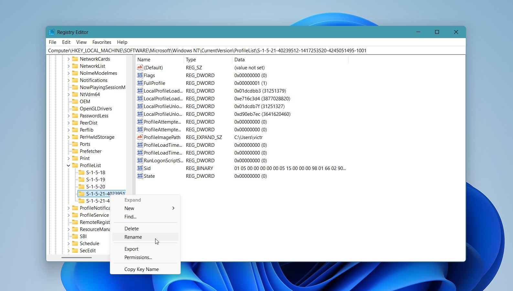Image resolution: width=513 pixels, height=291 pixels.
Task: Sort values by the Name column header
Action: 159,60
